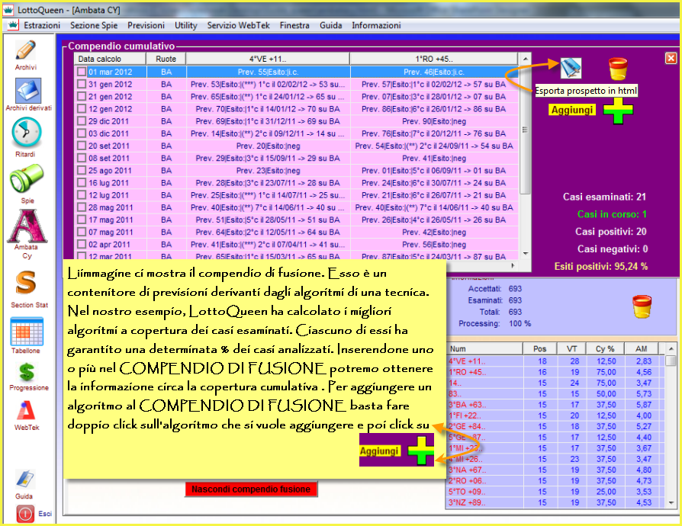Open the Servizio WebTek menu
Screen dimensions: 682x526
tap(238, 25)
